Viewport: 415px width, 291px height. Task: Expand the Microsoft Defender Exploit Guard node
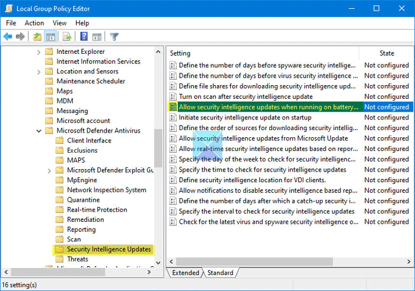[49, 170]
